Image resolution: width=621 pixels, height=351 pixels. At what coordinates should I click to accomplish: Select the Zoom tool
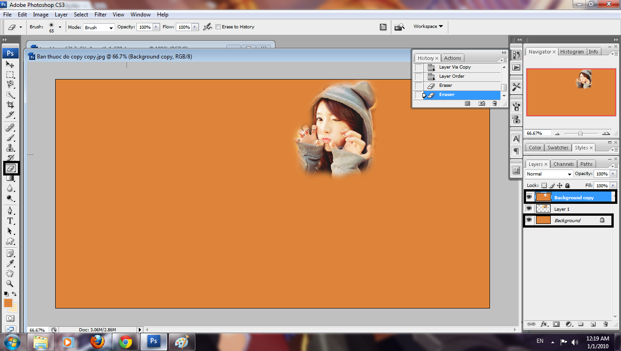click(x=10, y=283)
